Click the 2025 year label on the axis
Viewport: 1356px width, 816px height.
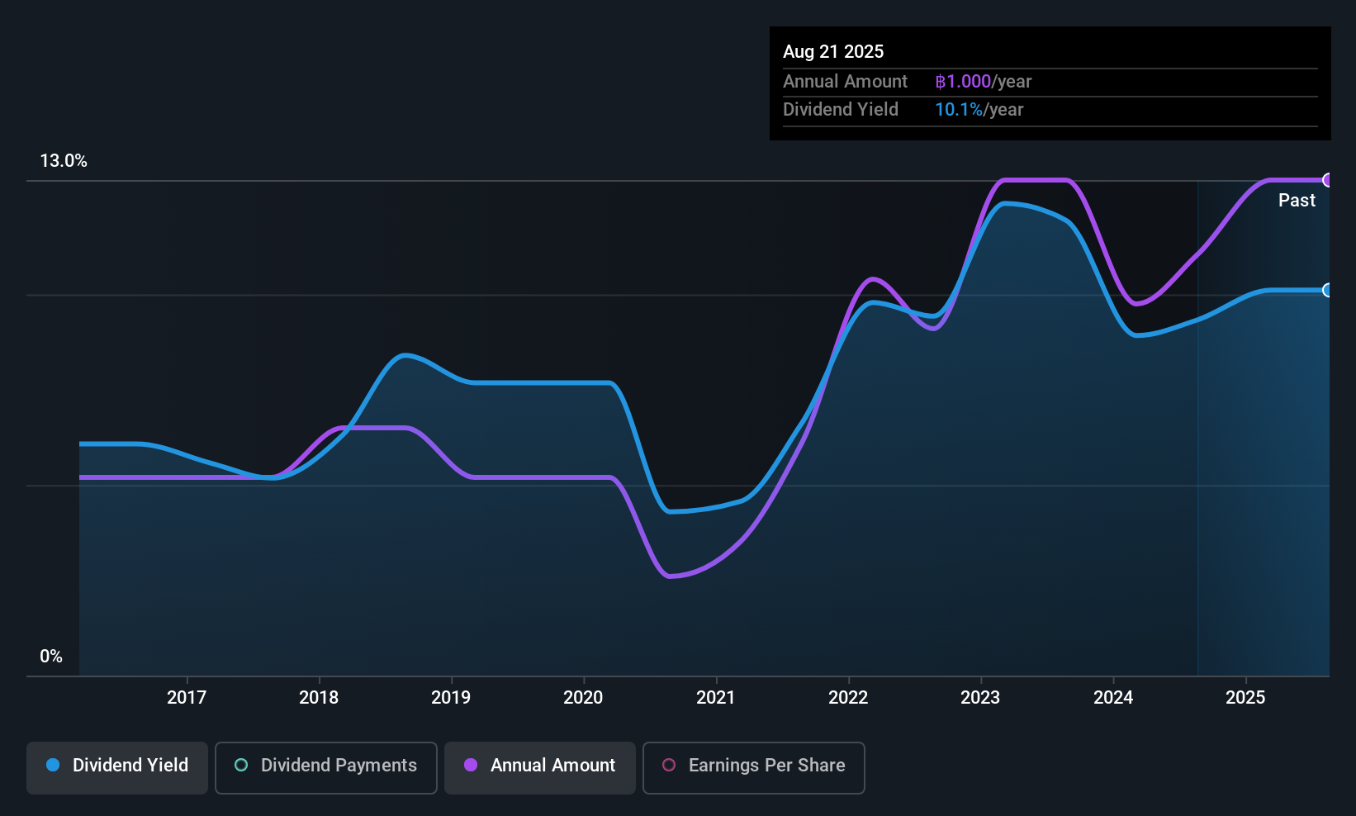point(1246,697)
